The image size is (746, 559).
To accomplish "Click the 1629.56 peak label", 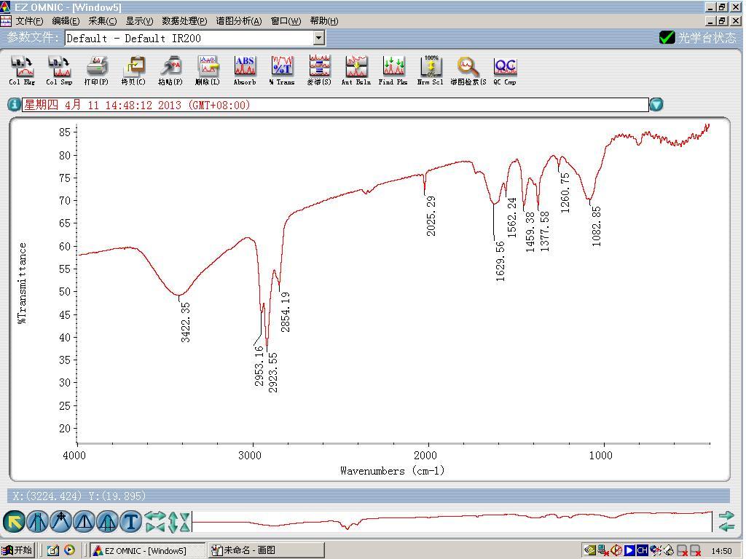I will [x=500, y=261].
